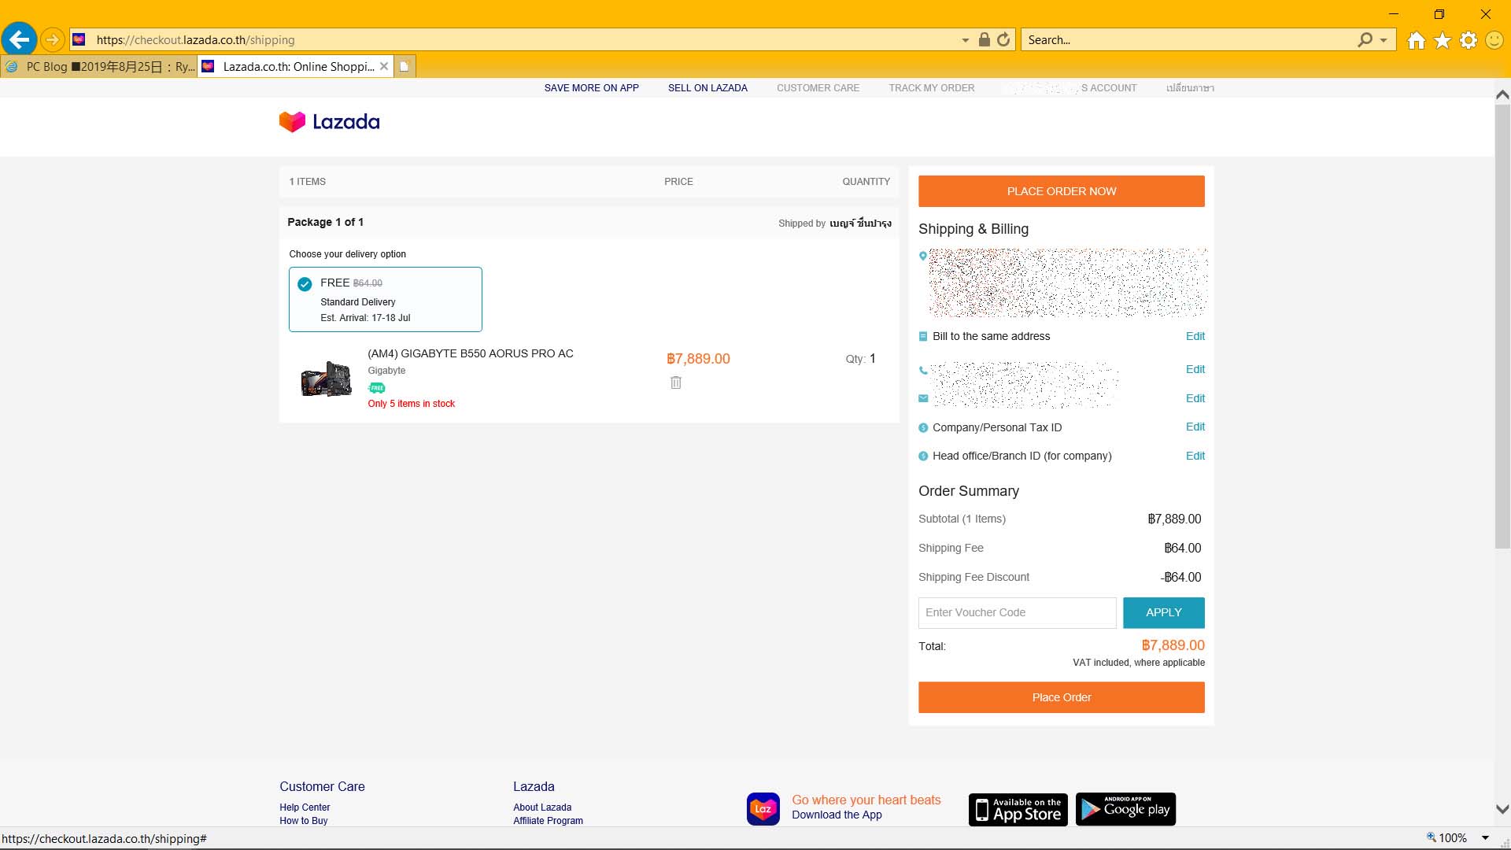Viewport: 1511px width, 850px height.
Task: Click the Google Play download badge
Action: (x=1125, y=809)
